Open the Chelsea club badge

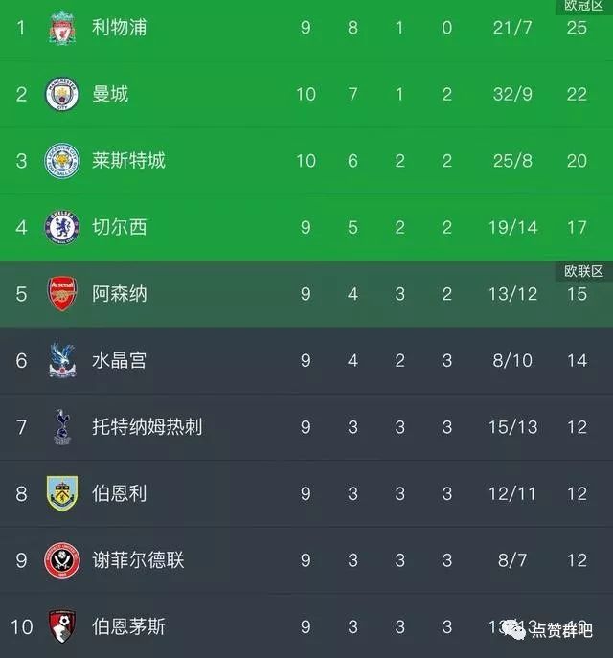point(62,227)
